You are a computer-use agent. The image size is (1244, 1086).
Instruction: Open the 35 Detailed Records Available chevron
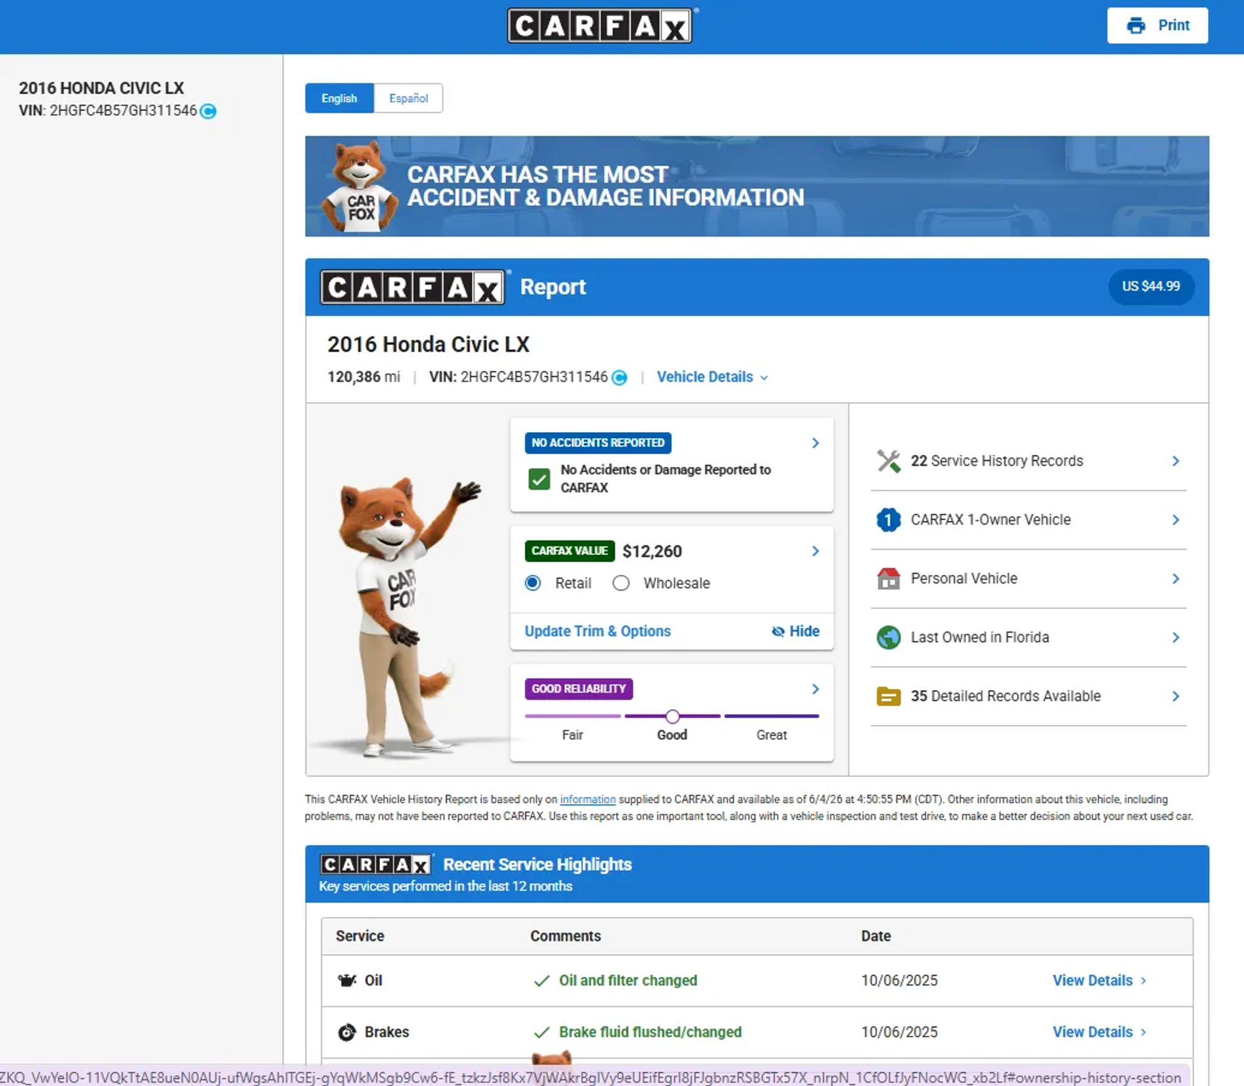[x=1176, y=696]
